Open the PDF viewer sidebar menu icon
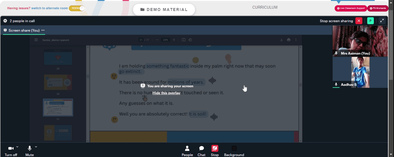Viewport: 394px width, 157px height. point(36,40)
